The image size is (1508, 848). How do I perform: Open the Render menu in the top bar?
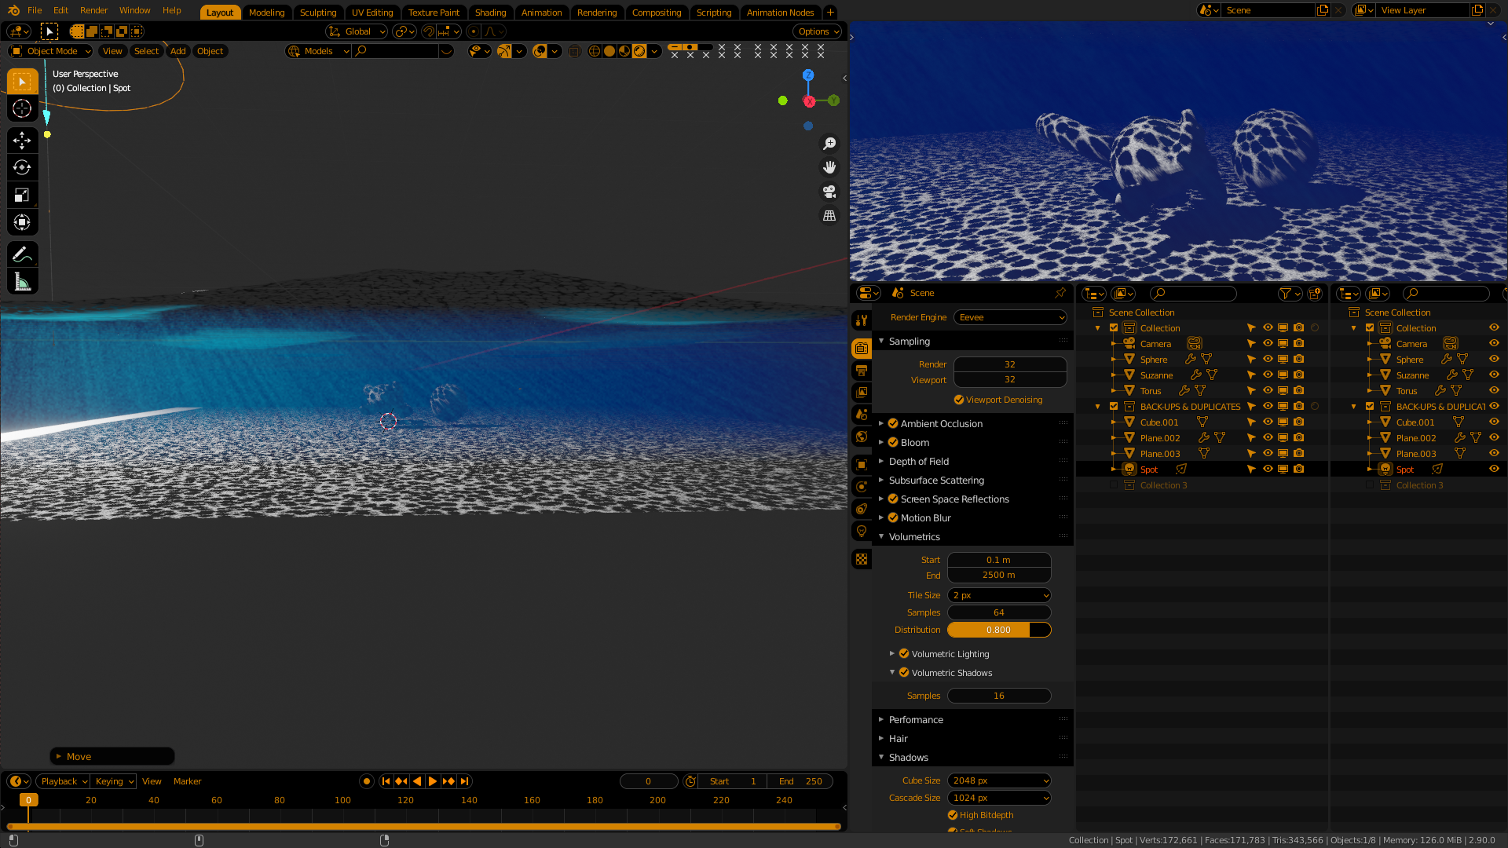pos(93,10)
